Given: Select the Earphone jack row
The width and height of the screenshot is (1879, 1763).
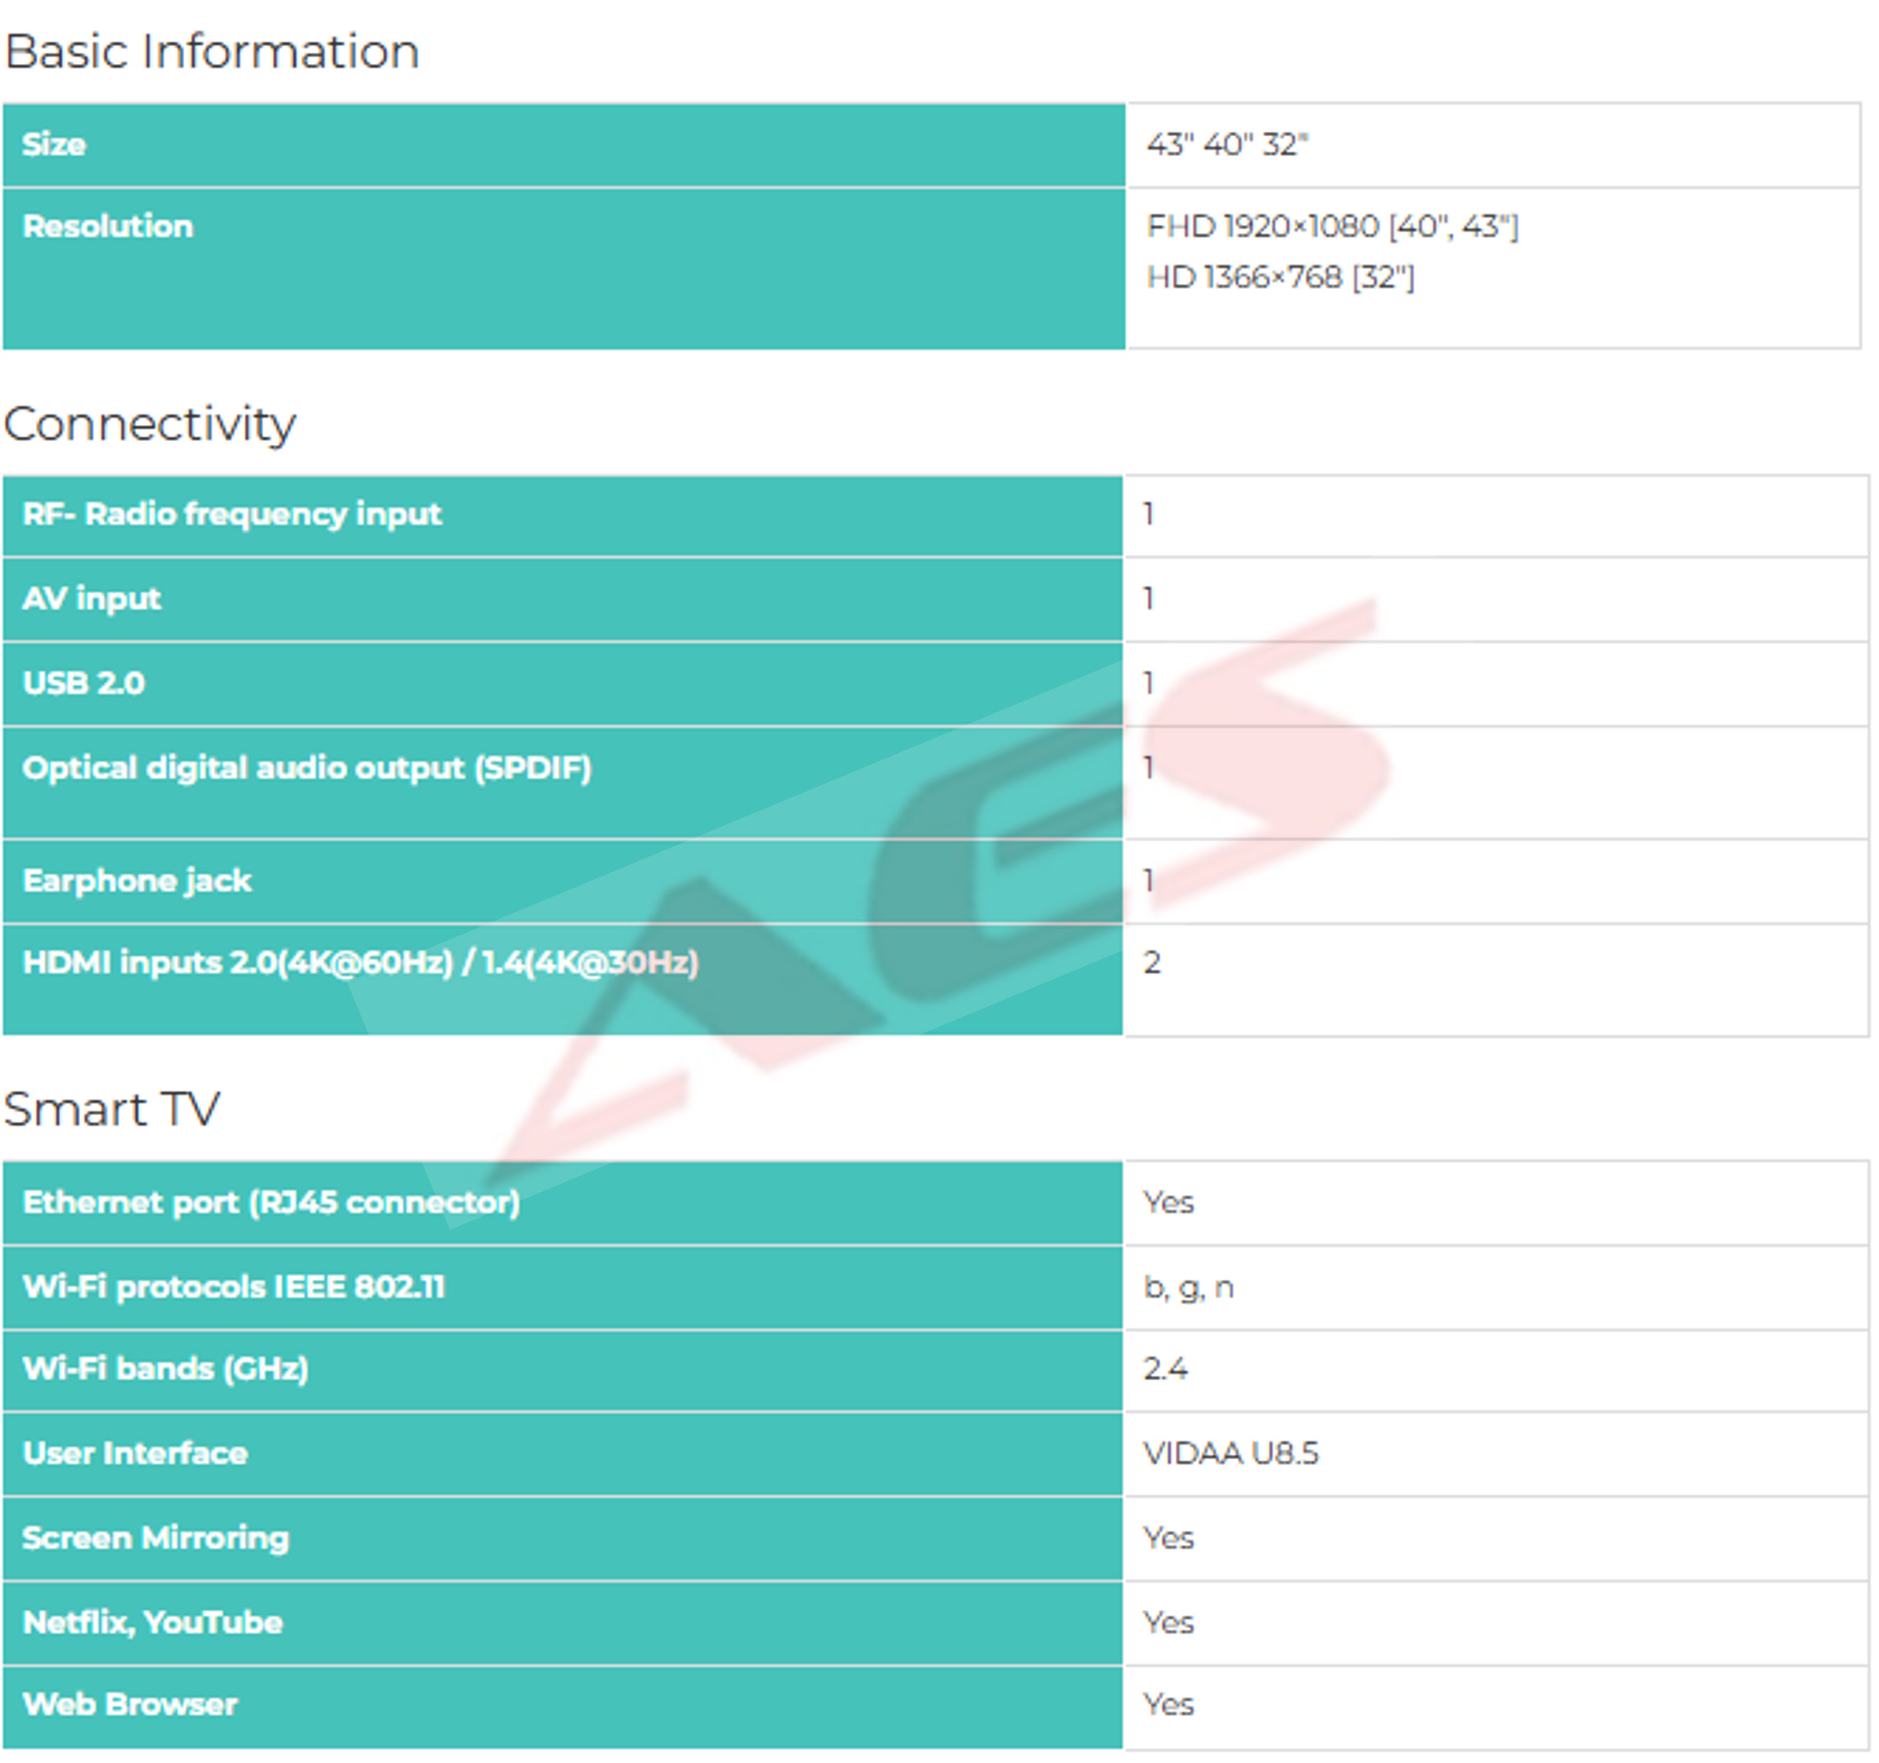Looking at the screenshot, I should pyautogui.click(x=137, y=881).
